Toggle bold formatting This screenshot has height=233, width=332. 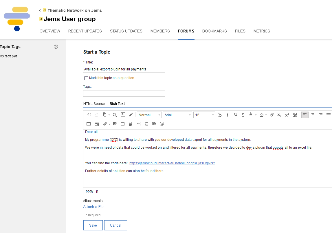220,115
